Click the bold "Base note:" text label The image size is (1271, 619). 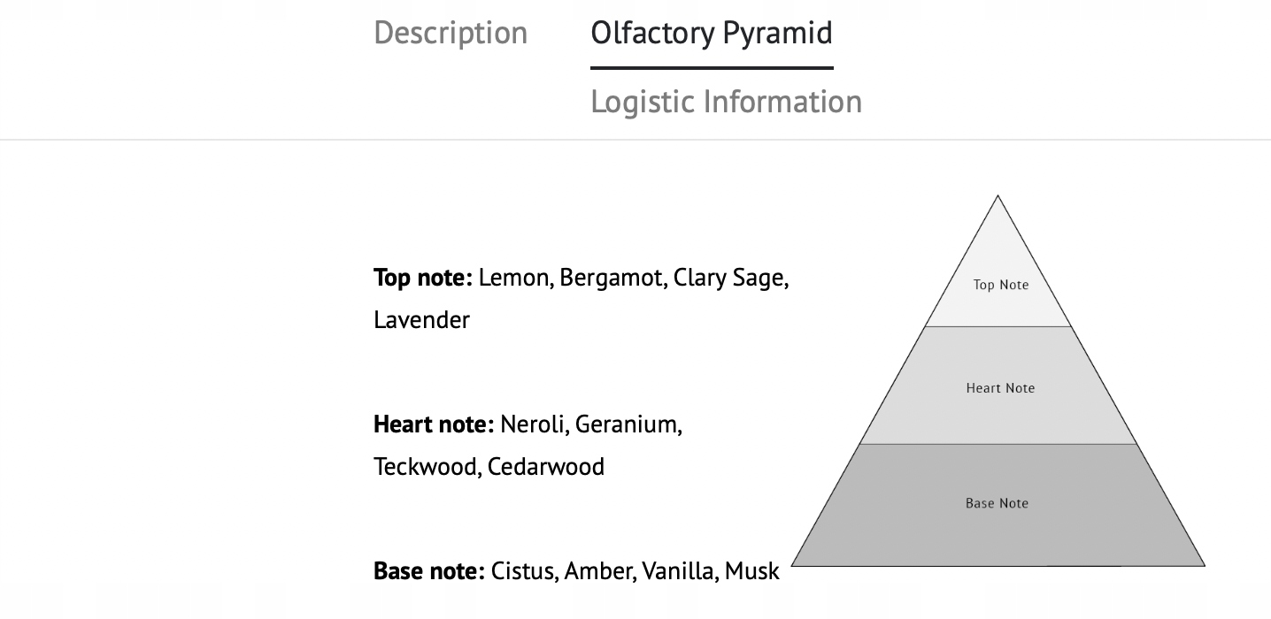pyautogui.click(x=429, y=571)
